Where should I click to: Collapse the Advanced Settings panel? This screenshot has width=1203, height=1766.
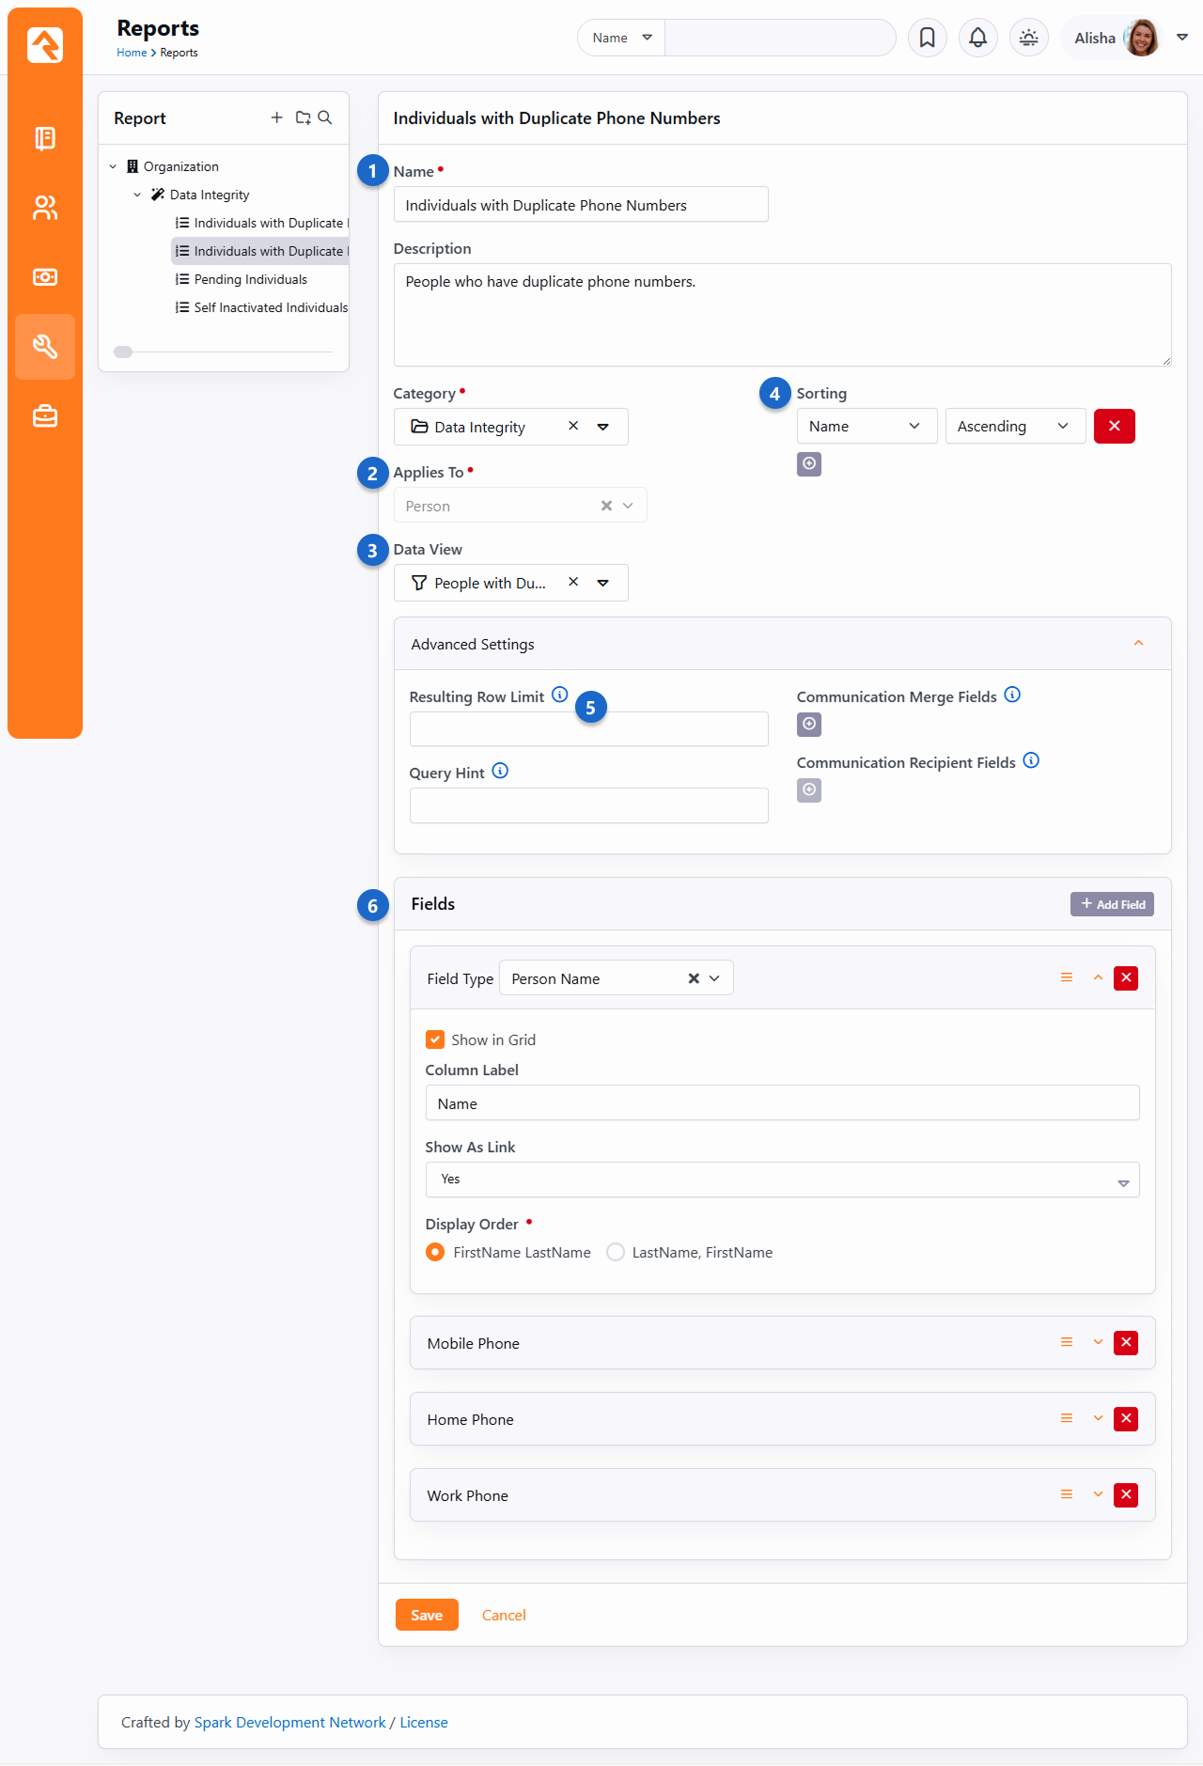[x=1138, y=644]
